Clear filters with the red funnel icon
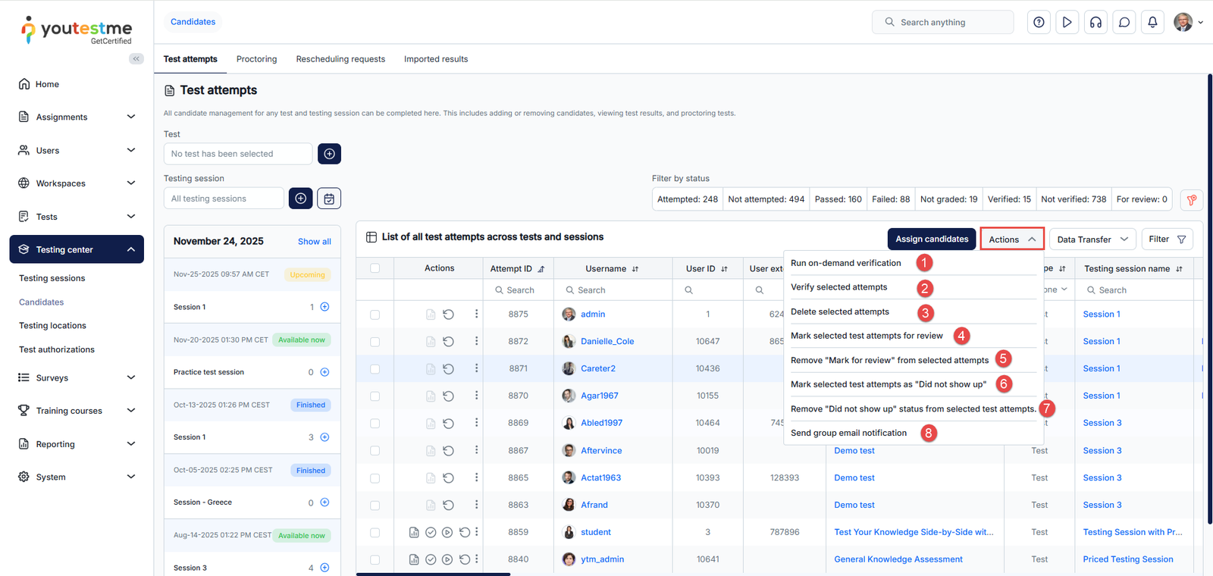Image resolution: width=1213 pixels, height=576 pixels. point(1191,199)
